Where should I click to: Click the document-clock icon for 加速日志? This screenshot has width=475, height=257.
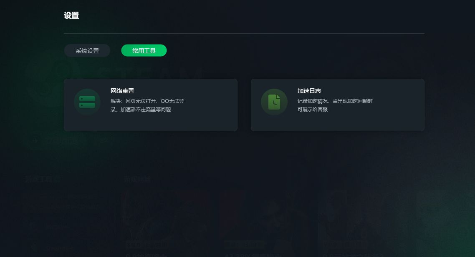coord(274,102)
